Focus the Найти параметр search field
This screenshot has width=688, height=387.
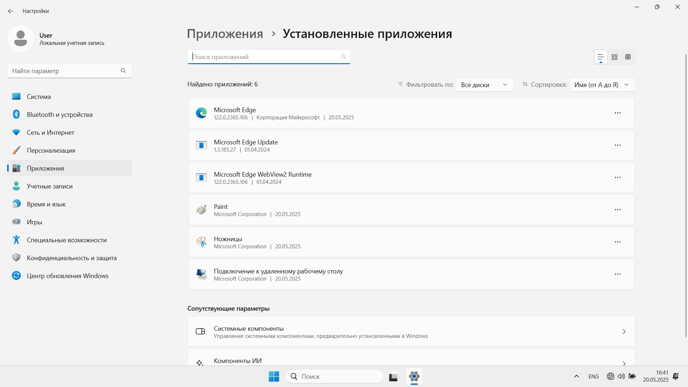coord(70,71)
